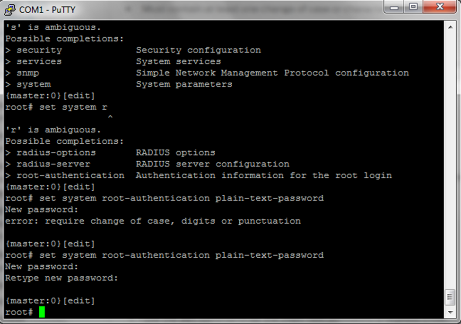Click the green terminal cursor block
461x324 pixels.
click(42, 312)
